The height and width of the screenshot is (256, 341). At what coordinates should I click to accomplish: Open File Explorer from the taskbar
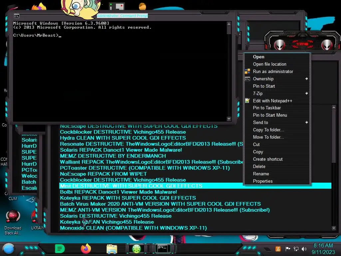pos(112,249)
